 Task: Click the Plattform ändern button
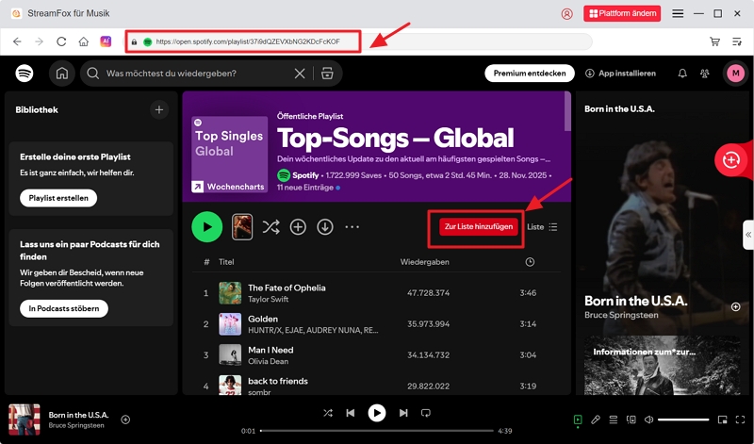point(622,13)
